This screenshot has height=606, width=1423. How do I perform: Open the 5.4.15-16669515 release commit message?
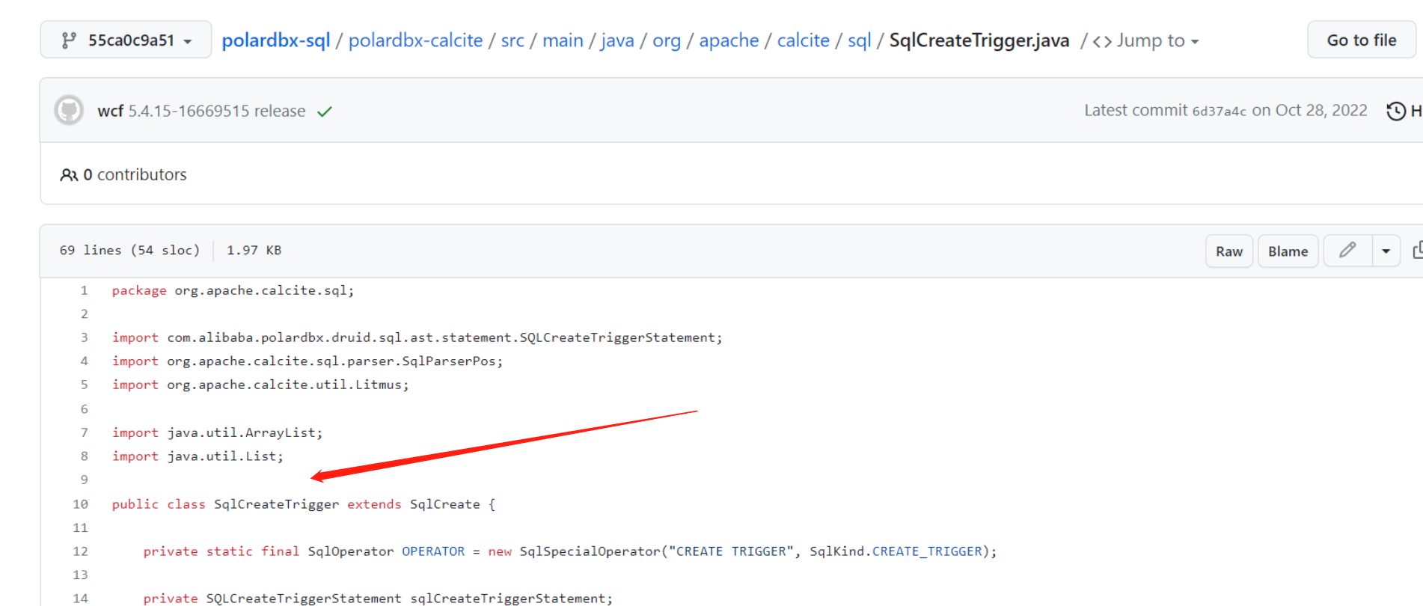(217, 111)
